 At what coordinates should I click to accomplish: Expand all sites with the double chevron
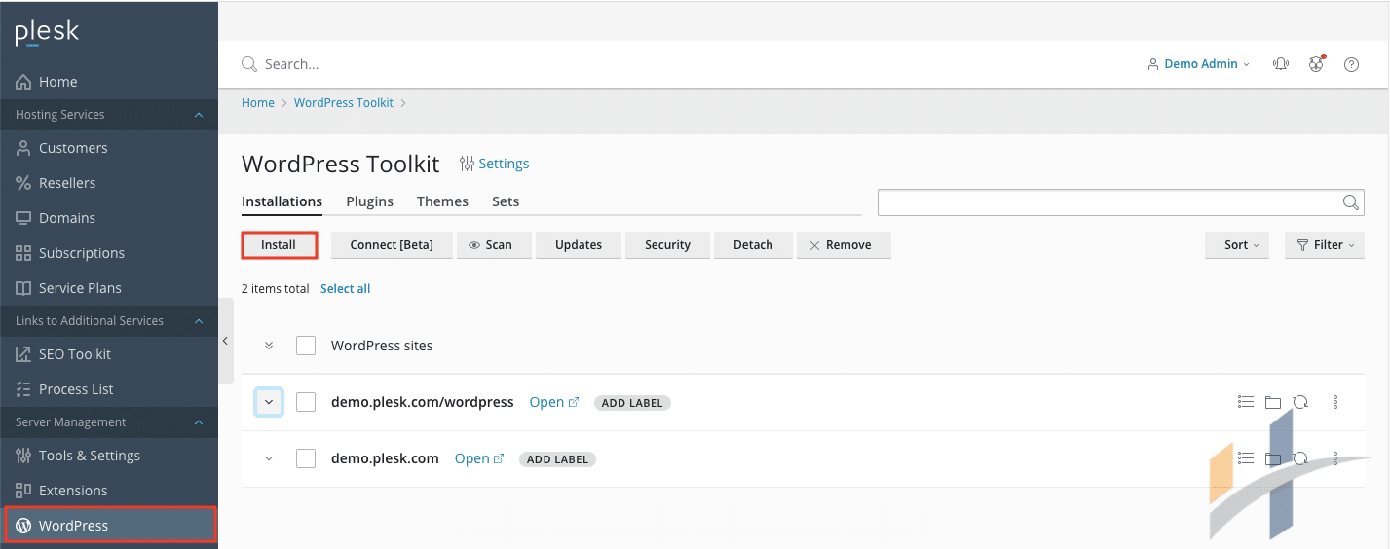tap(269, 346)
